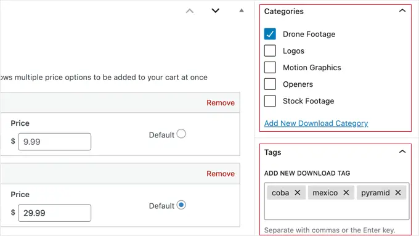Select the Categories panel heading
The height and width of the screenshot is (236, 419).
pos(284,11)
